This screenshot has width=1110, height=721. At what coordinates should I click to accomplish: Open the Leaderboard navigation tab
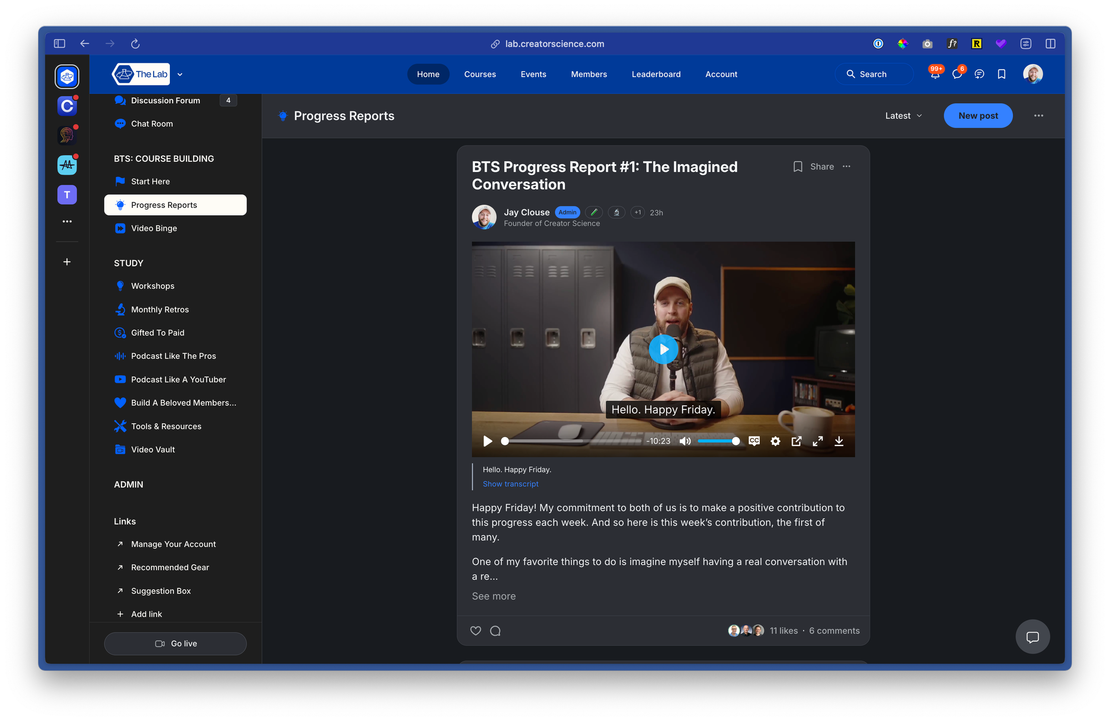pyautogui.click(x=656, y=74)
